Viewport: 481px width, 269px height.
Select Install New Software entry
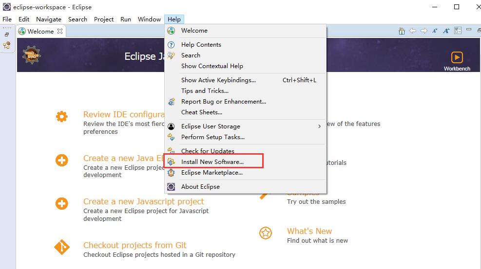246,162
